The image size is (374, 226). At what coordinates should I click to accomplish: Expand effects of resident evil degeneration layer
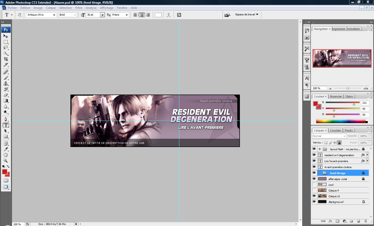point(367,155)
